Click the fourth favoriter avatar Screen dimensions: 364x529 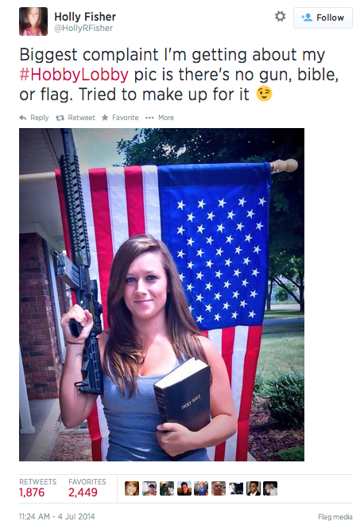click(x=184, y=488)
